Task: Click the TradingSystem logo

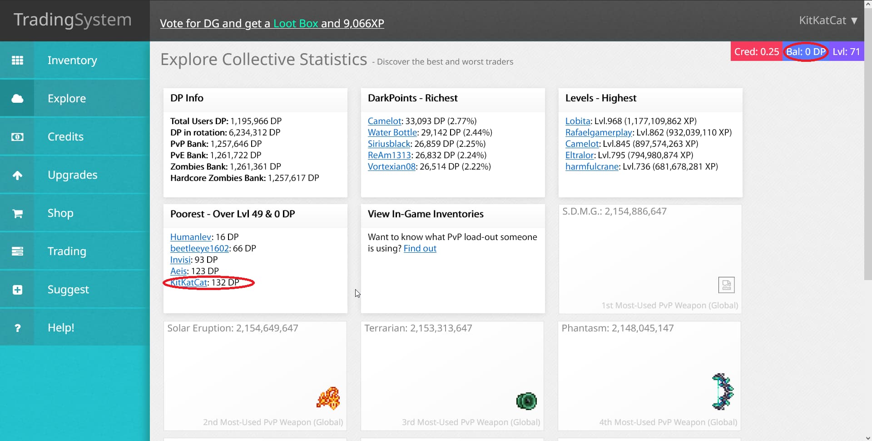Action: (73, 20)
